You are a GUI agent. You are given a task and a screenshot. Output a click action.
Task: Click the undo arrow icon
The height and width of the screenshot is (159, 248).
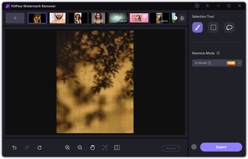[x=15, y=148]
